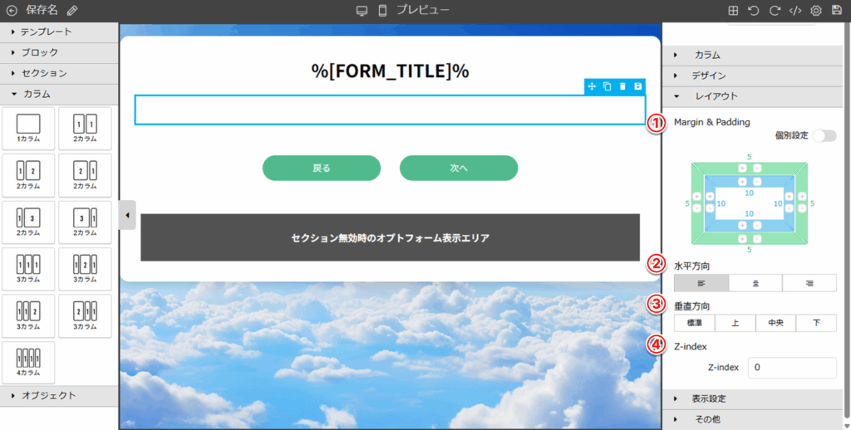Click the green 戻る button
Viewport: 851px width, 430px height.
322,168
